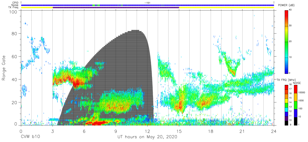Select the power color bar

coord(286,42)
